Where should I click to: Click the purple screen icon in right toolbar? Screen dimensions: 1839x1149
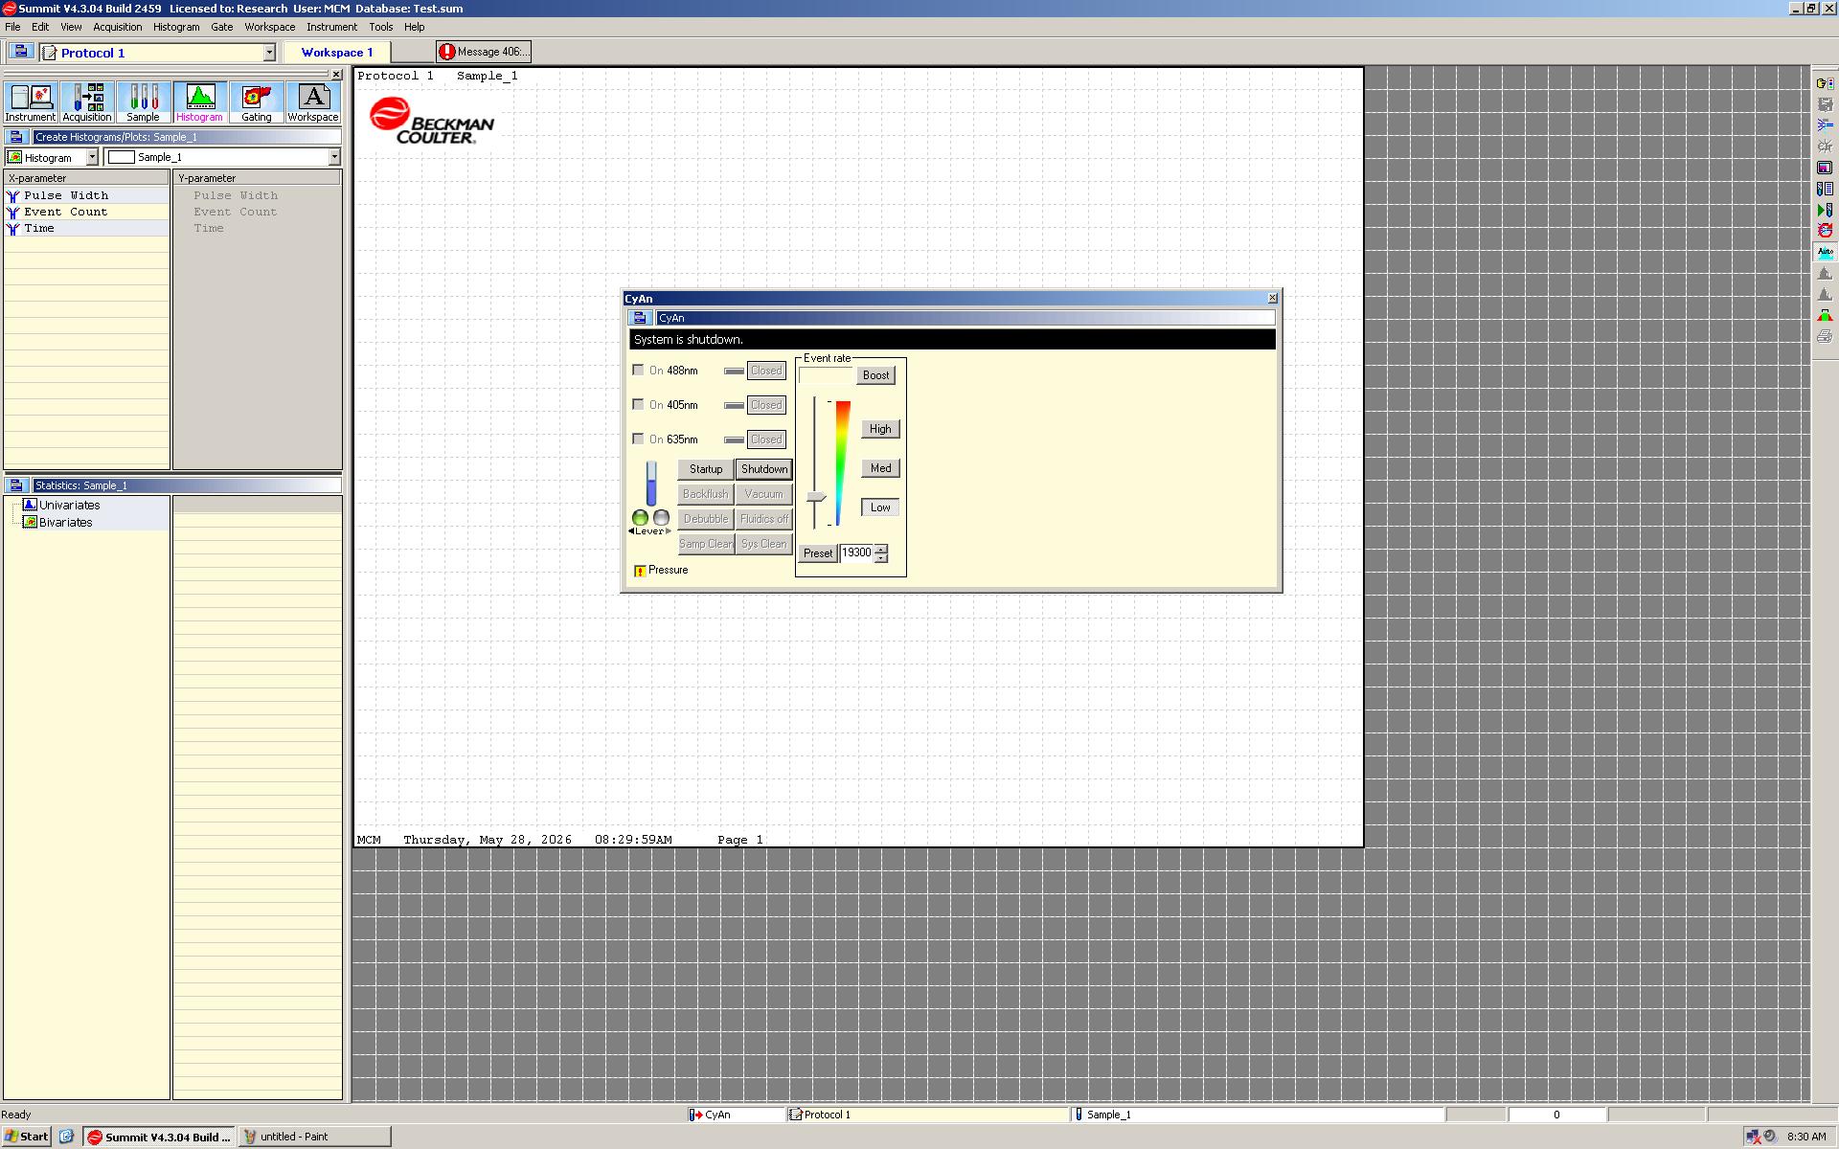click(1825, 168)
